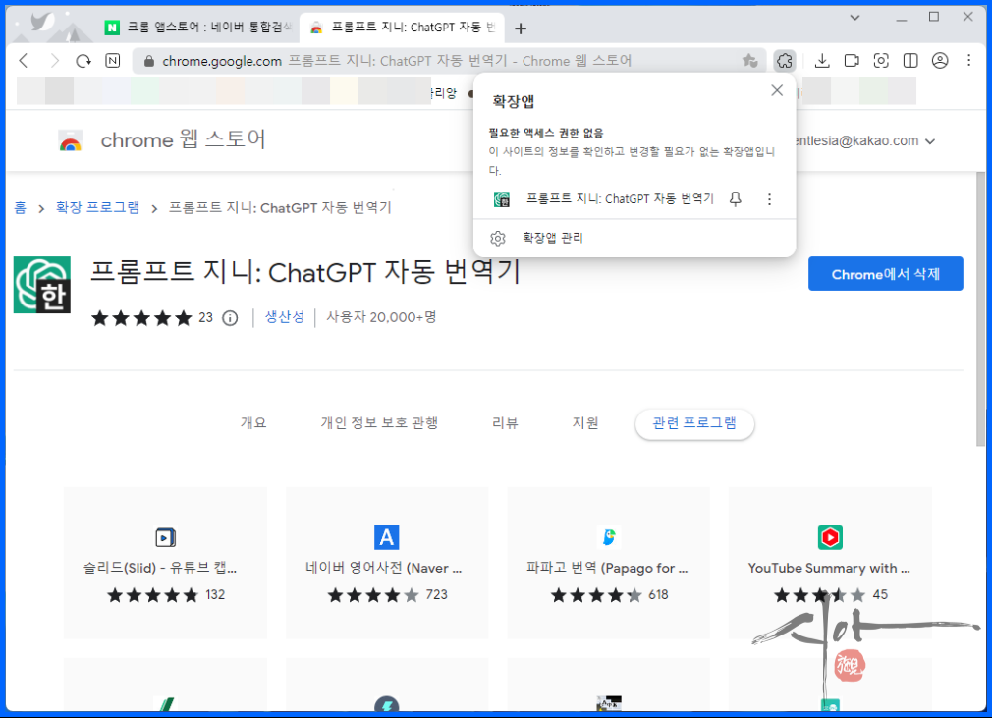This screenshot has width=992, height=718.
Task: Open the 지원 tab
Action: tap(585, 422)
